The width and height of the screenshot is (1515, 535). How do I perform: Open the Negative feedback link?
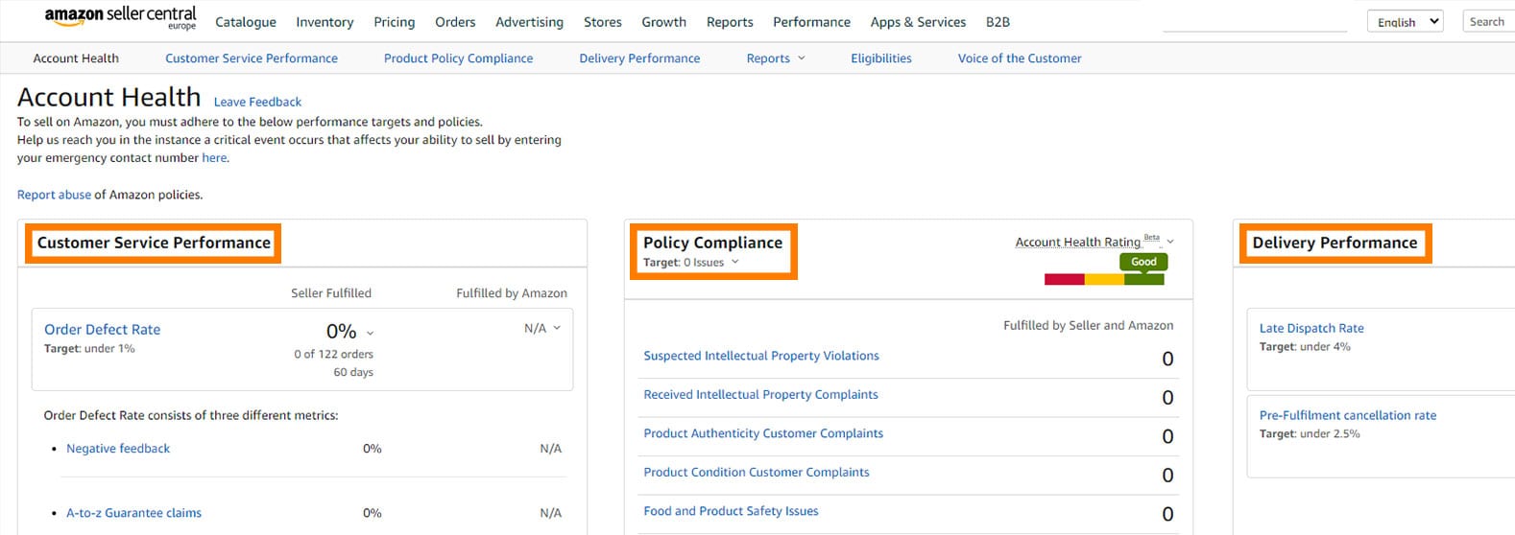point(118,449)
